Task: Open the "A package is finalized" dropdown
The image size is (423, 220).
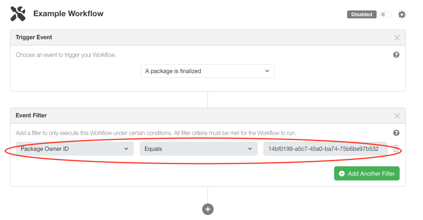Action: point(208,71)
